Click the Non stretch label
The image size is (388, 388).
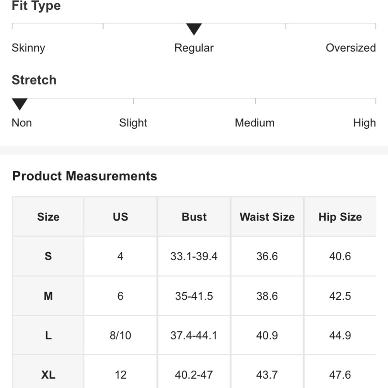[x=22, y=123]
